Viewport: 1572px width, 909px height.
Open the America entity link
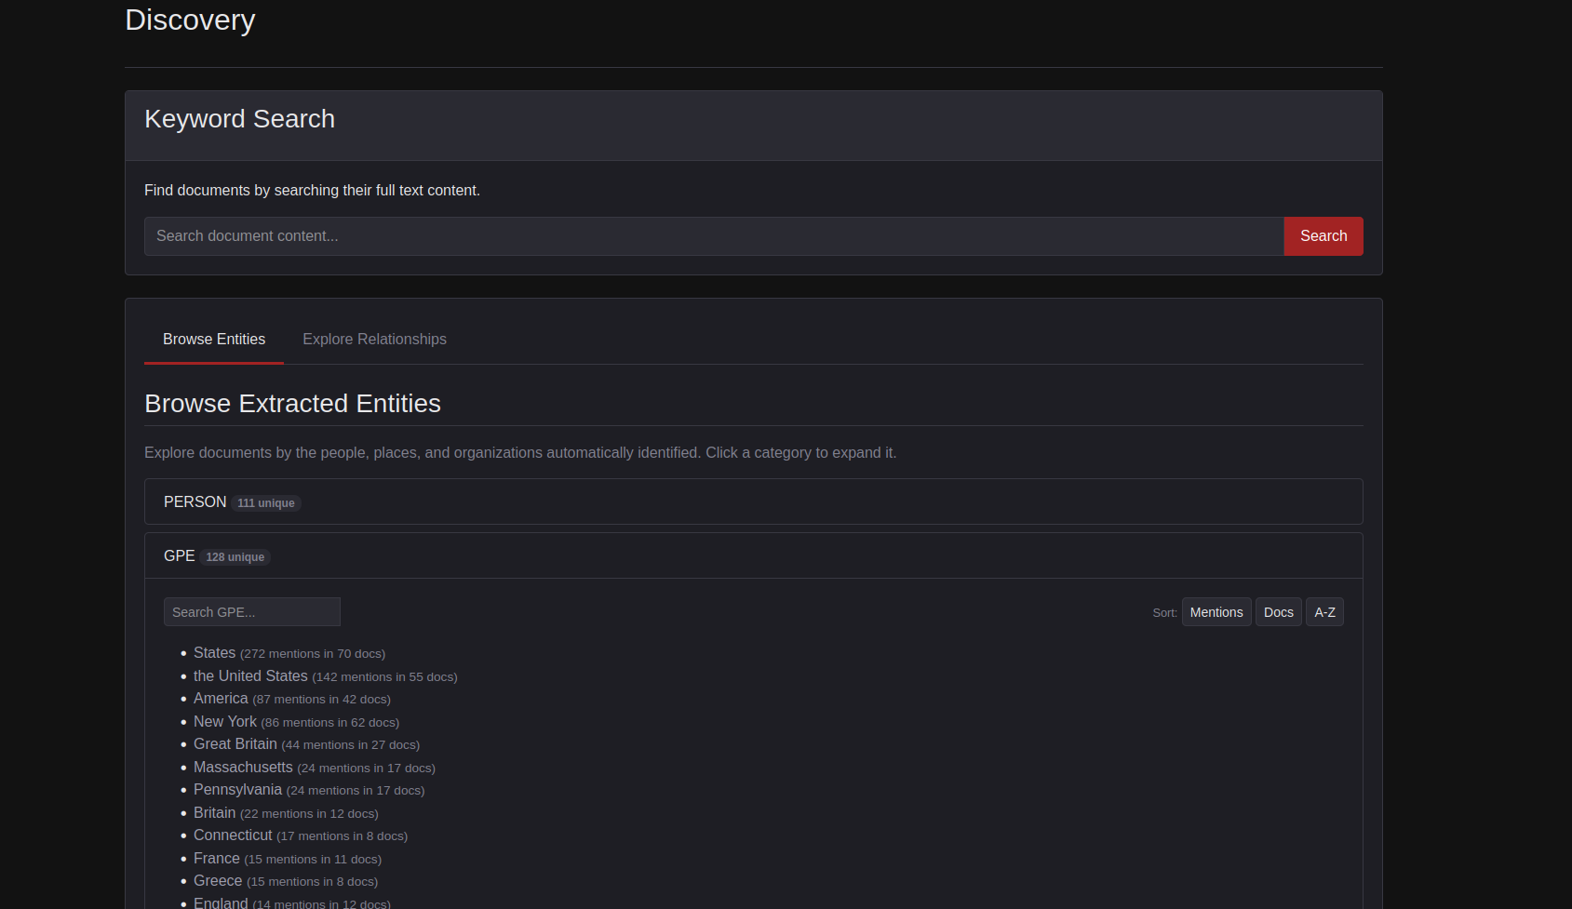pyautogui.click(x=221, y=699)
